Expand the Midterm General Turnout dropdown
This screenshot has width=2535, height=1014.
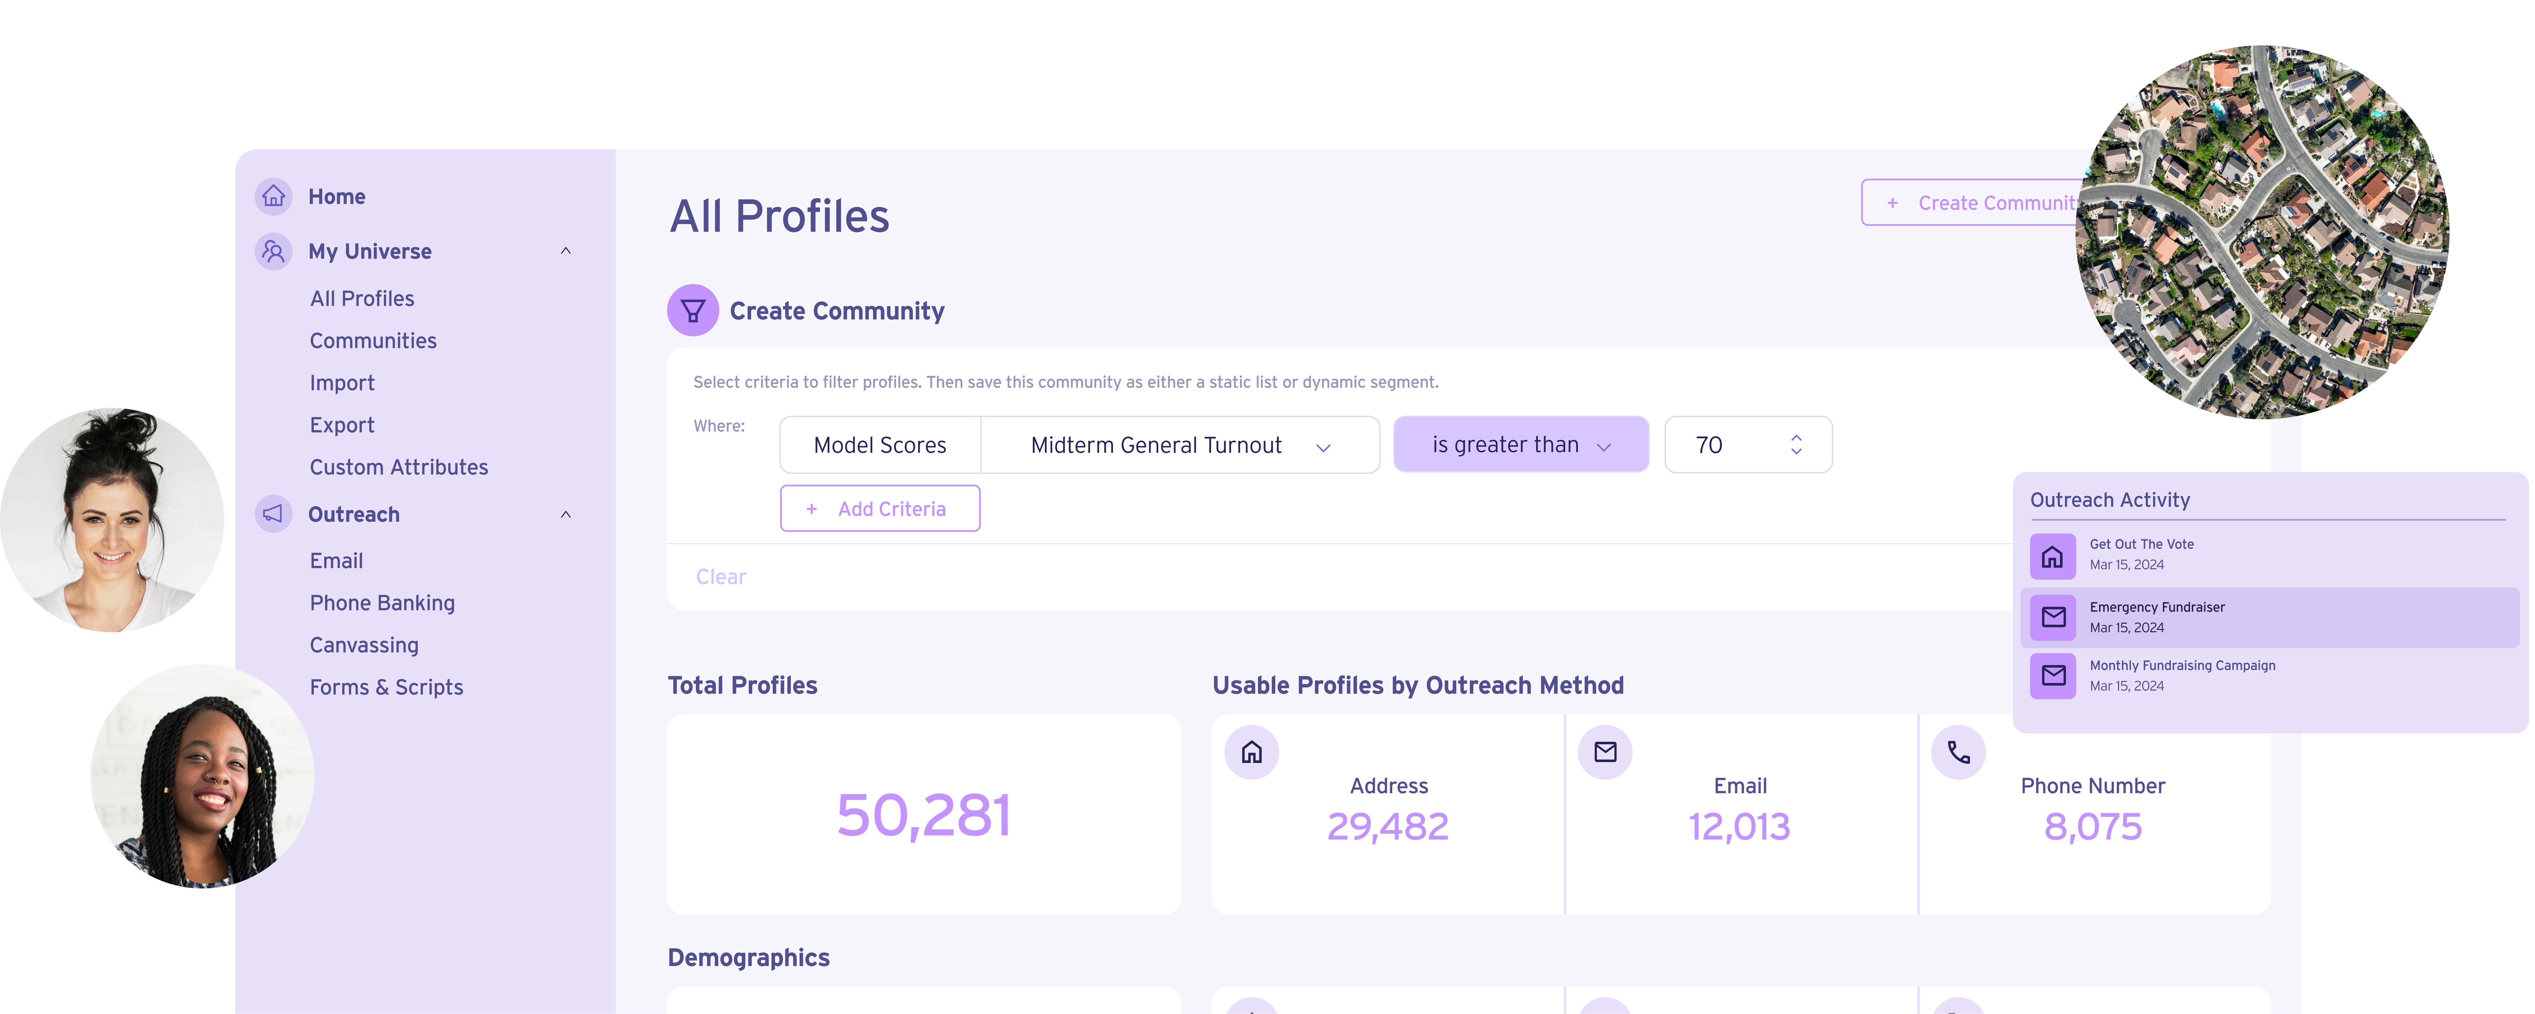(x=1326, y=445)
